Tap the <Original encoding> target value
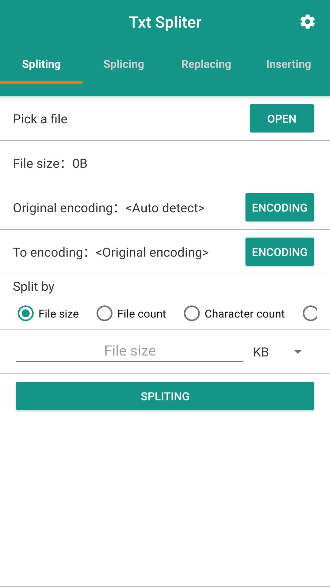330x587 pixels. [x=152, y=253]
